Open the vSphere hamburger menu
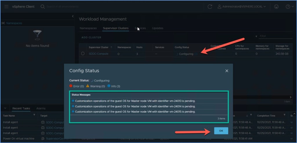This screenshot has height=143, width=297. tap(6, 6)
